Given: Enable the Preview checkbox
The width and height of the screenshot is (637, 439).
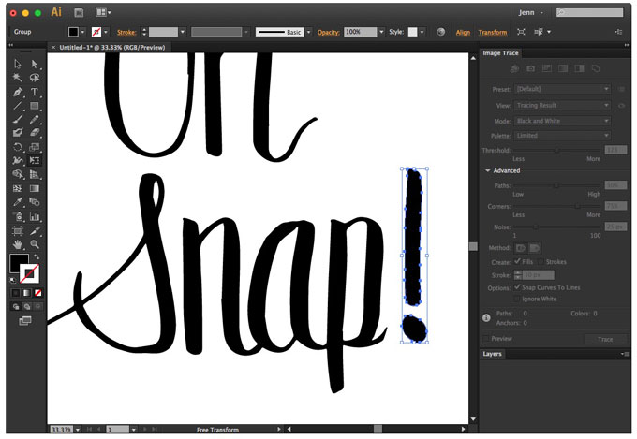Looking at the screenshot, I should click(x=486, y=338).
